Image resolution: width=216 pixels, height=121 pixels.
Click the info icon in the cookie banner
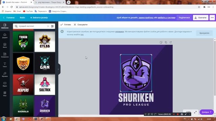tap(62, 32)
